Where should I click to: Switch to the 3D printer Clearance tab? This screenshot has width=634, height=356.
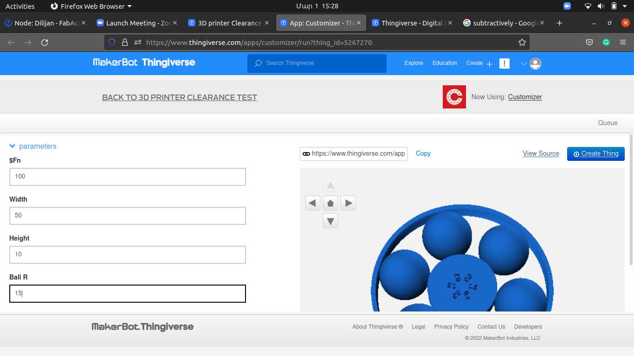click(x=229, y=23)
